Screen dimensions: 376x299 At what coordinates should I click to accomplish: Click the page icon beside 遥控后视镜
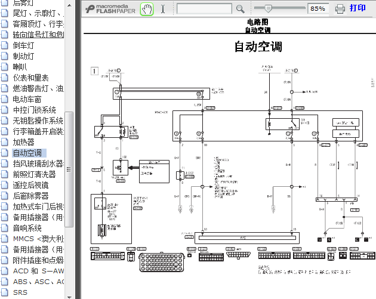tap(5, 185)
